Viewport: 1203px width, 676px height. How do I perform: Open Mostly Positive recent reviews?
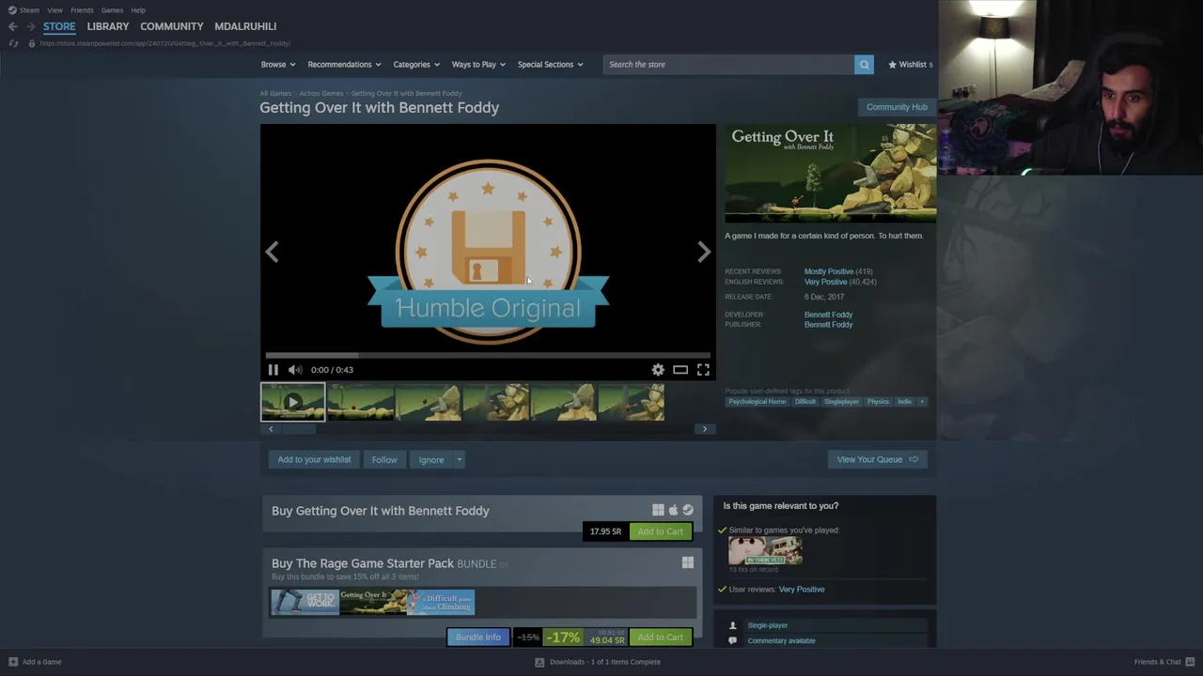(829, 271)
